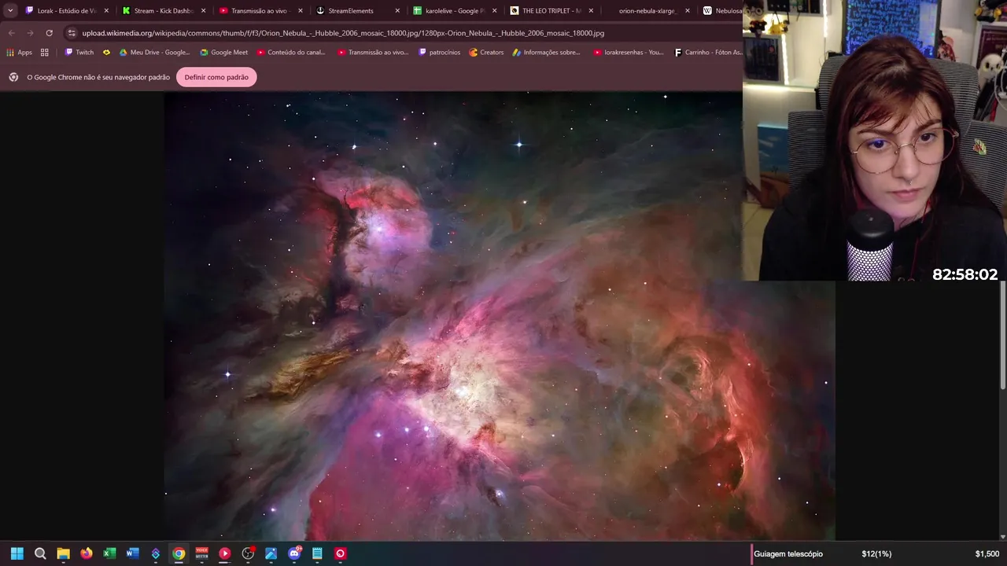Open the Photos app taskbar icon
1007x566 pixels.
[271, 553]
